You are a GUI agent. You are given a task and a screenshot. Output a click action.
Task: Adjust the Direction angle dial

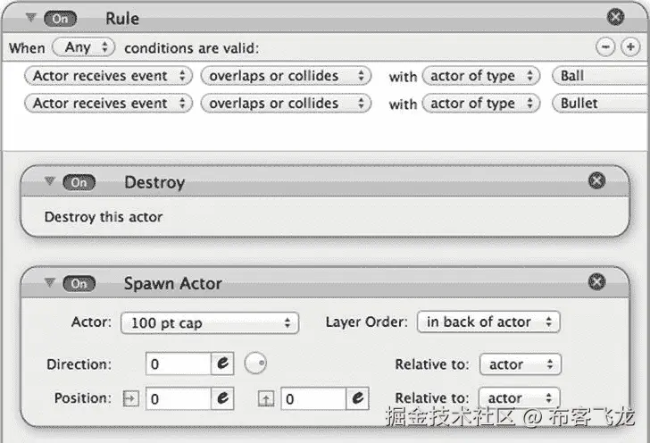click(255, 364)
